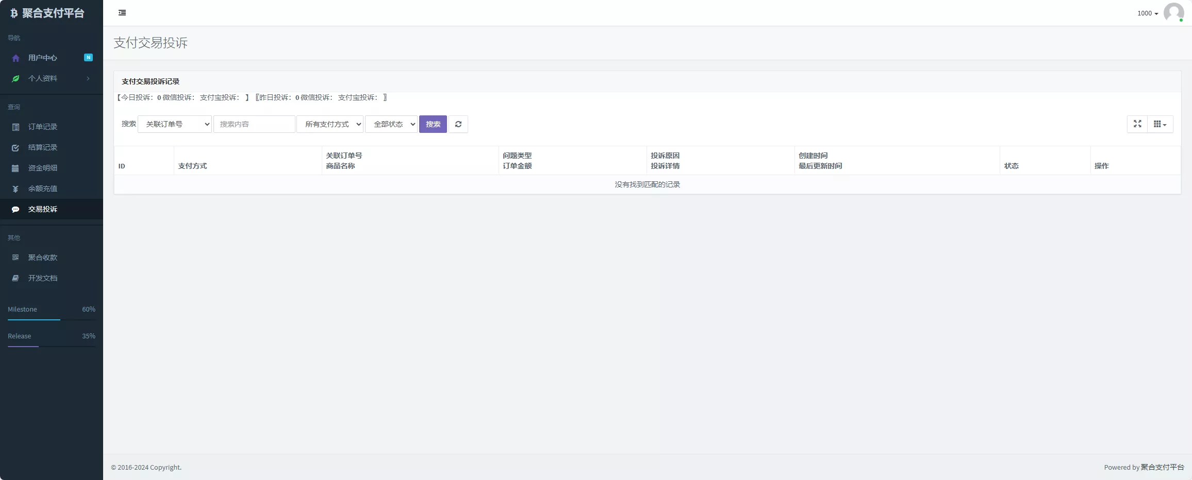Click the book icon beside 开发文档

pyautogui.click(x=15, y=278)
